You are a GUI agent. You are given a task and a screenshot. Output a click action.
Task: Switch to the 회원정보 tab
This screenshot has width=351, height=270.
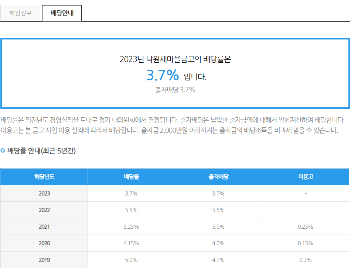20,13
